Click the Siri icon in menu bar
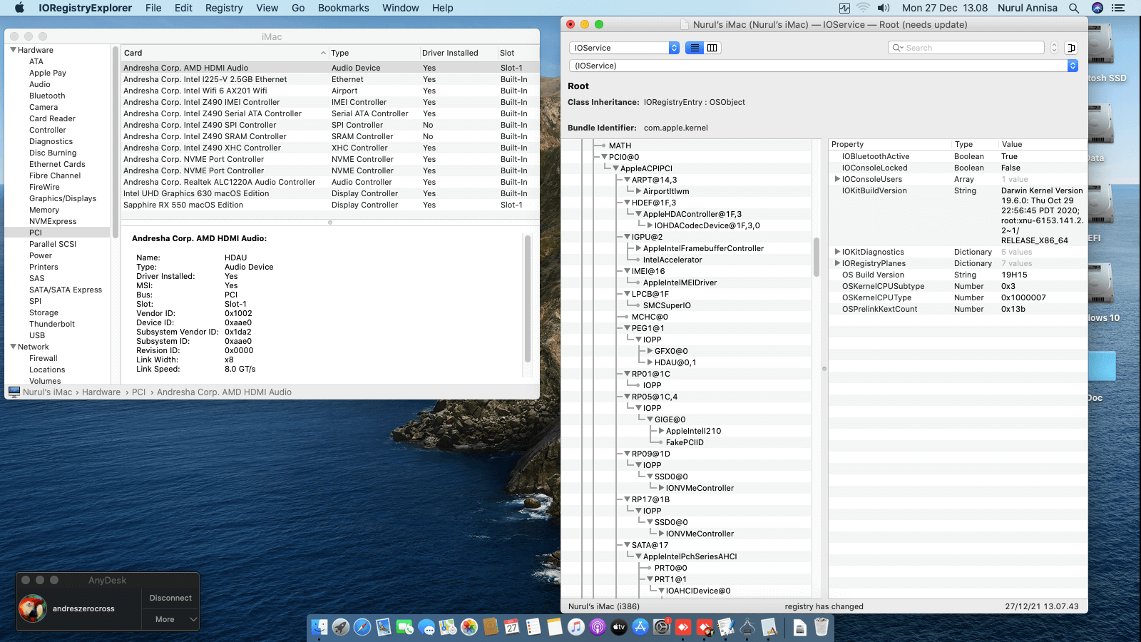Image resolution: width=1141 pixels, height=642 pixels. coord(1097,8)
